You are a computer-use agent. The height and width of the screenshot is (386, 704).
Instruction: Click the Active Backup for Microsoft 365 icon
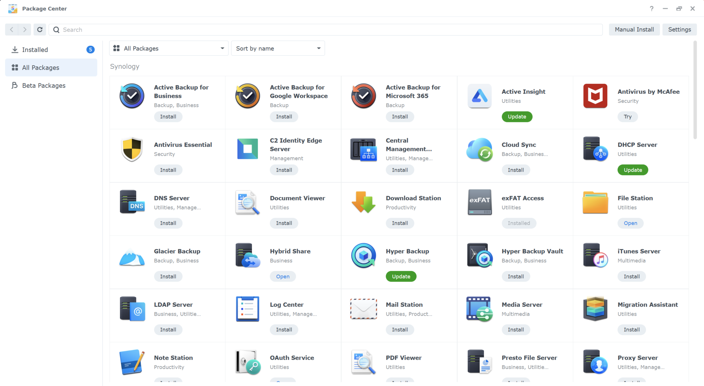[x=363, y=96]
